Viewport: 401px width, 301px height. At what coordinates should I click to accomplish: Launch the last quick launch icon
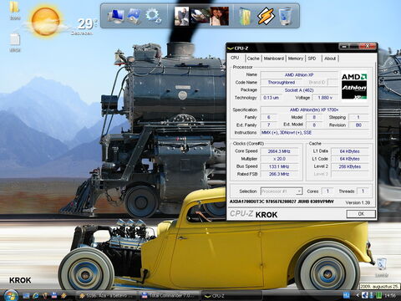click(x=63, y=295)
